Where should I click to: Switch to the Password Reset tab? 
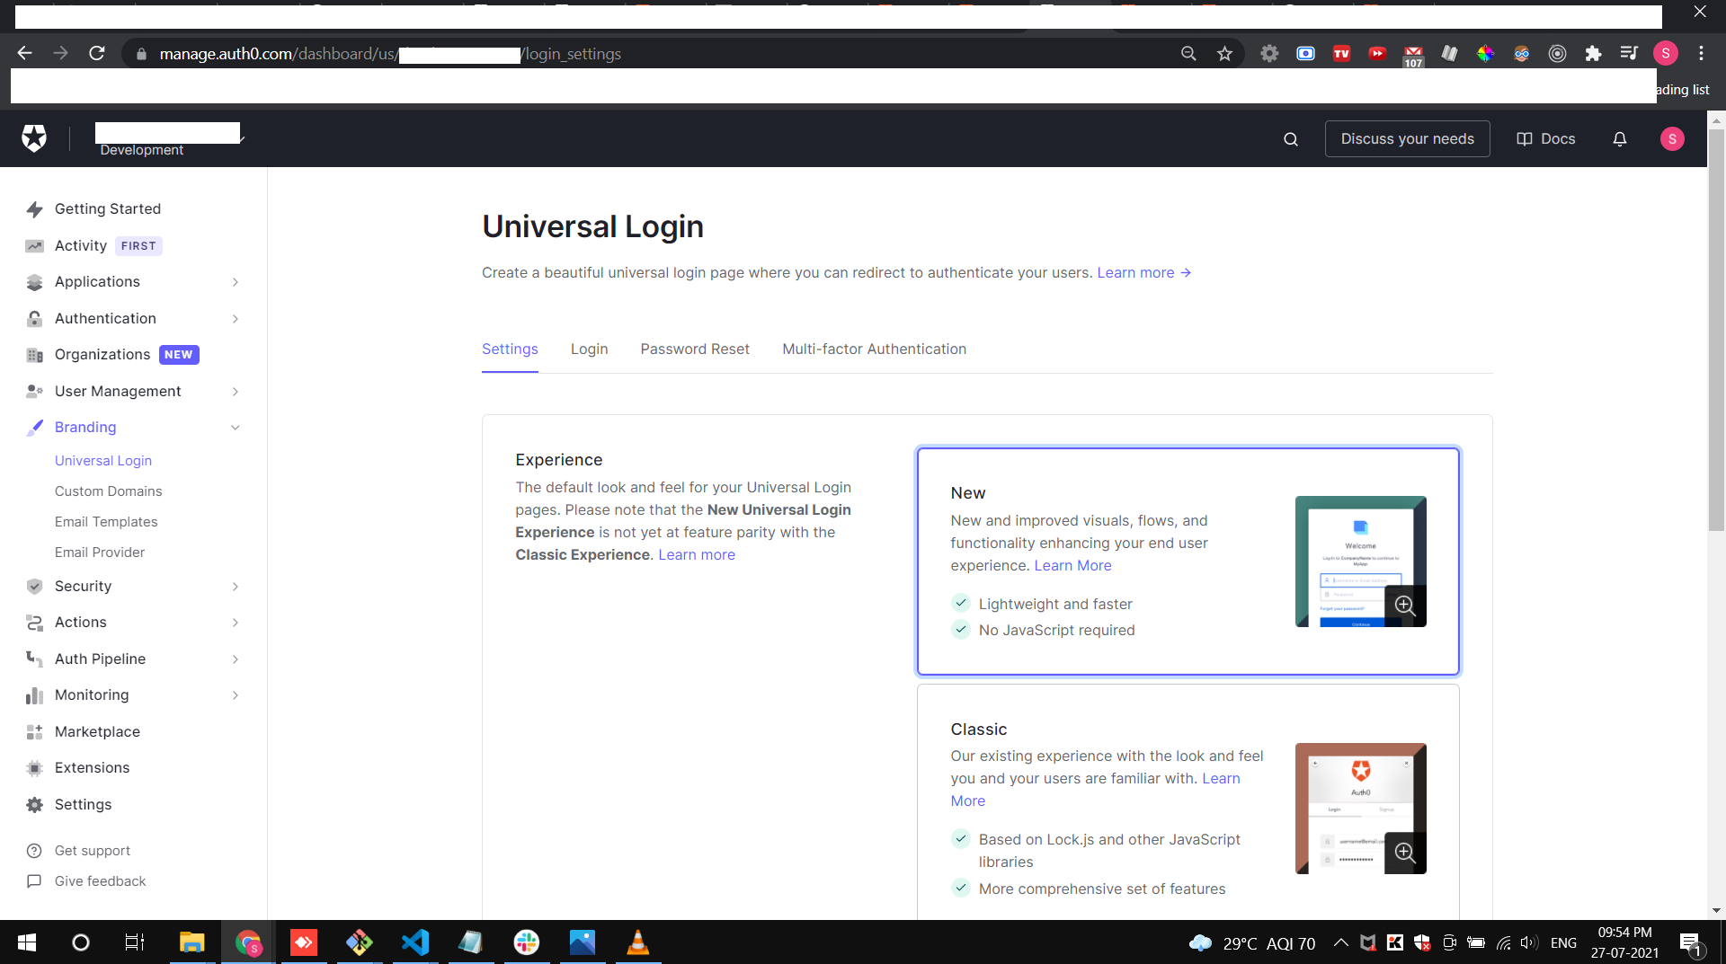[695, 349]
